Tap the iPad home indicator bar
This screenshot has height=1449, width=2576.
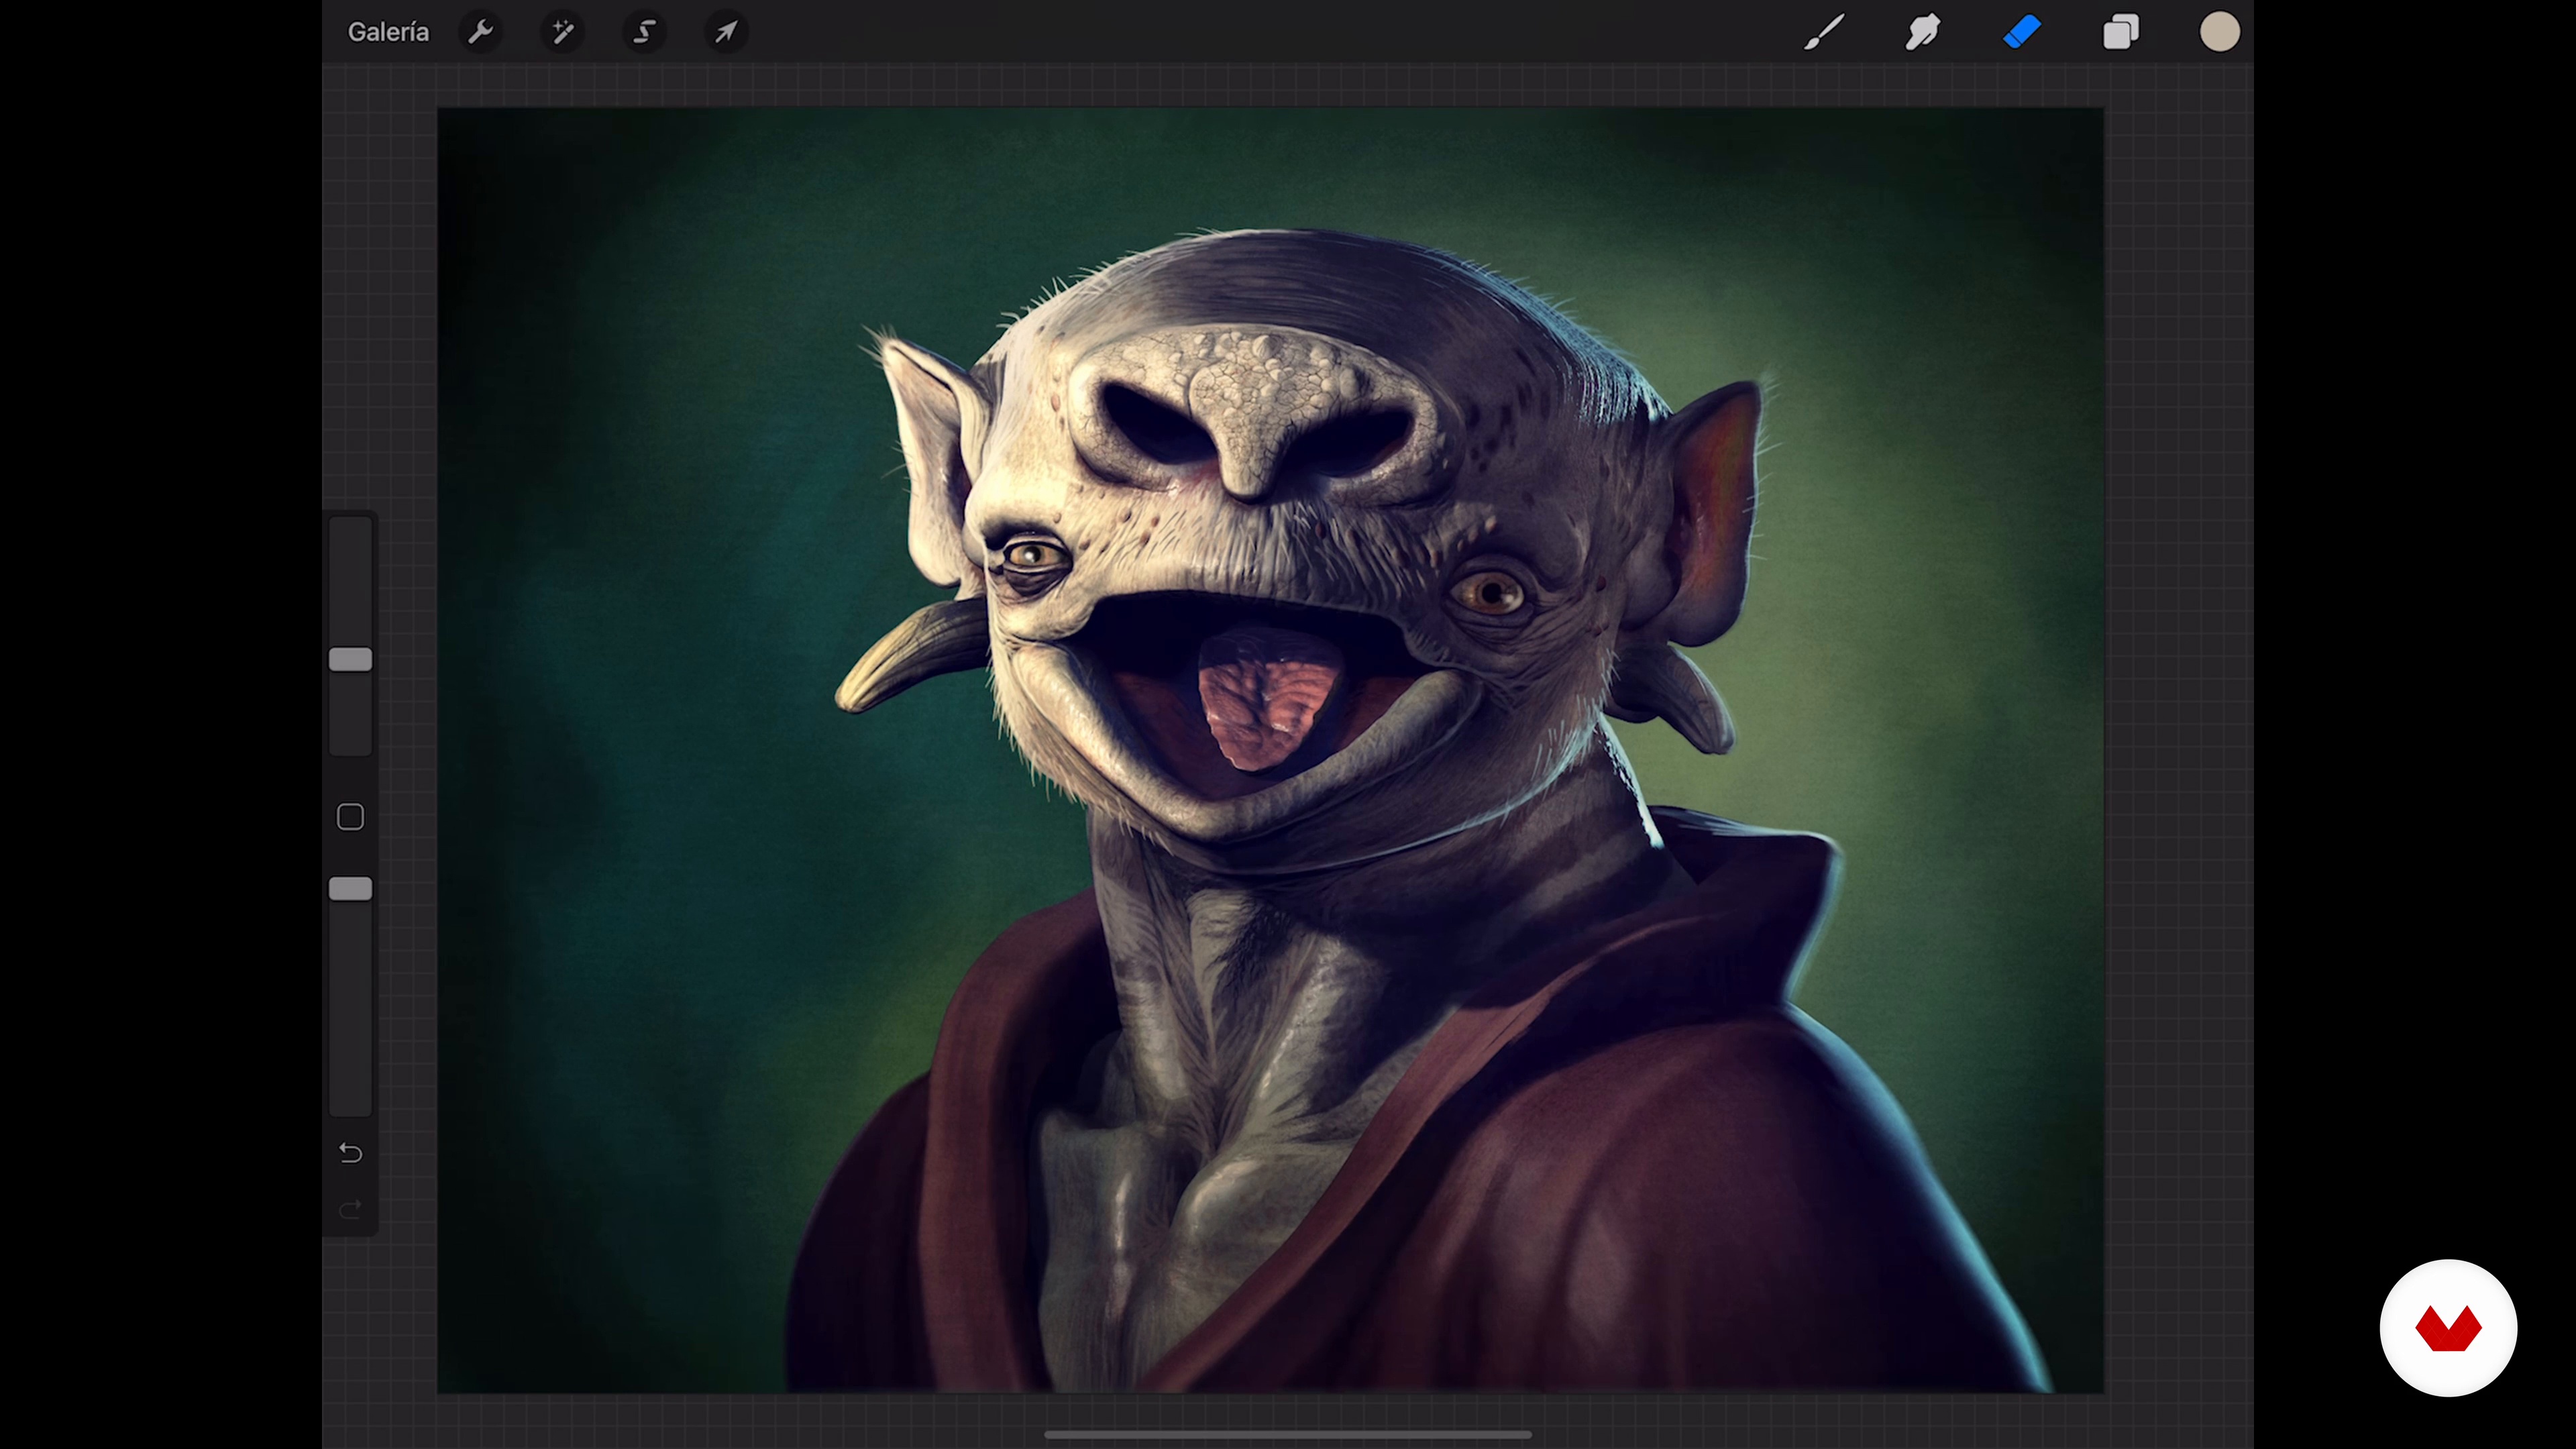(1288, 1434)
